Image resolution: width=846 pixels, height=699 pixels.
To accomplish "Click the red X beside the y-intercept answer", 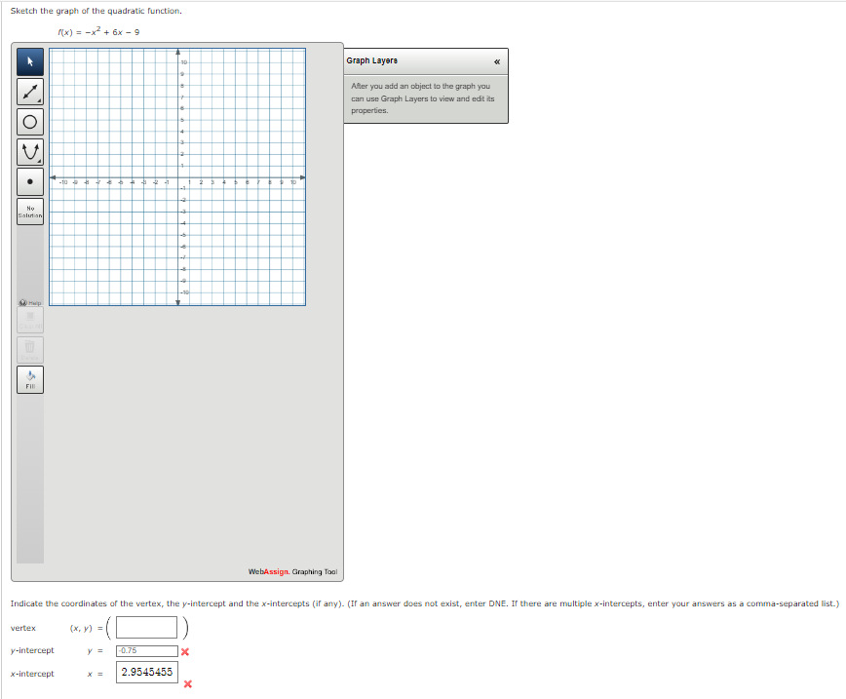I will tap(186, 651).
